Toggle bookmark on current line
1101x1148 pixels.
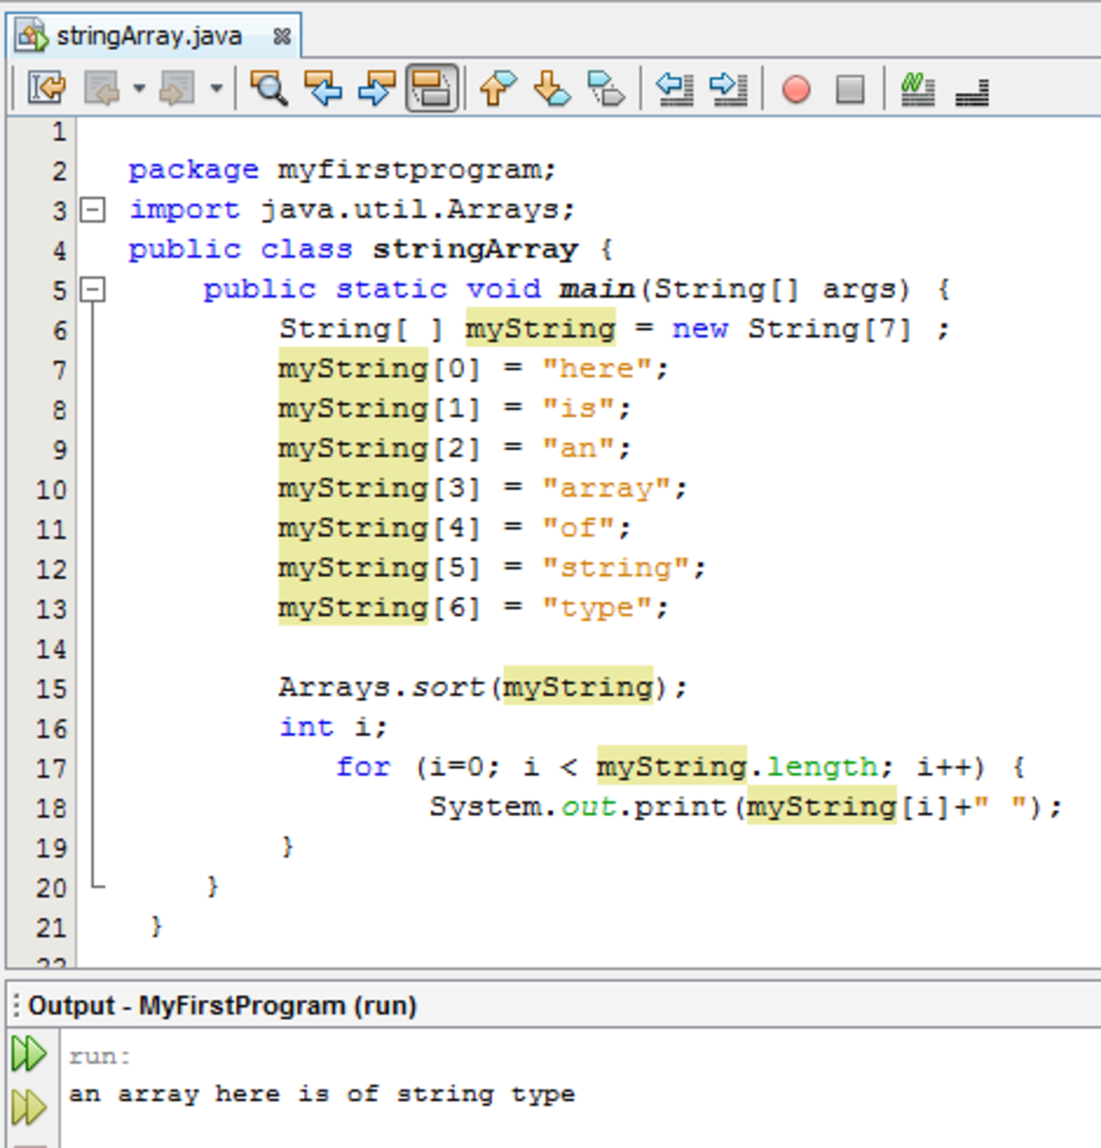(x=606, y=89)
